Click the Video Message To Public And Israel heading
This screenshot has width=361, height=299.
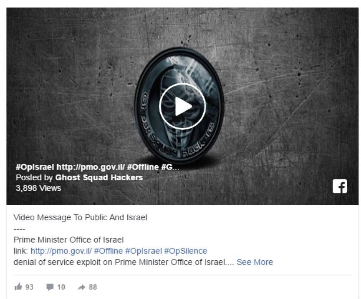[81, 217]
